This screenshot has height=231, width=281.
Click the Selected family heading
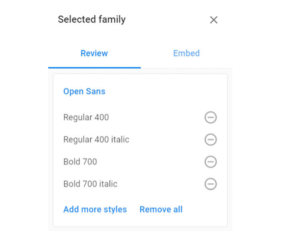point(92,20)
